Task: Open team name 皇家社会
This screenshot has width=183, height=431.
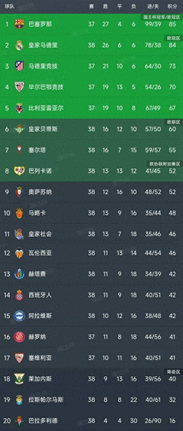Action: tap(40, 234)
